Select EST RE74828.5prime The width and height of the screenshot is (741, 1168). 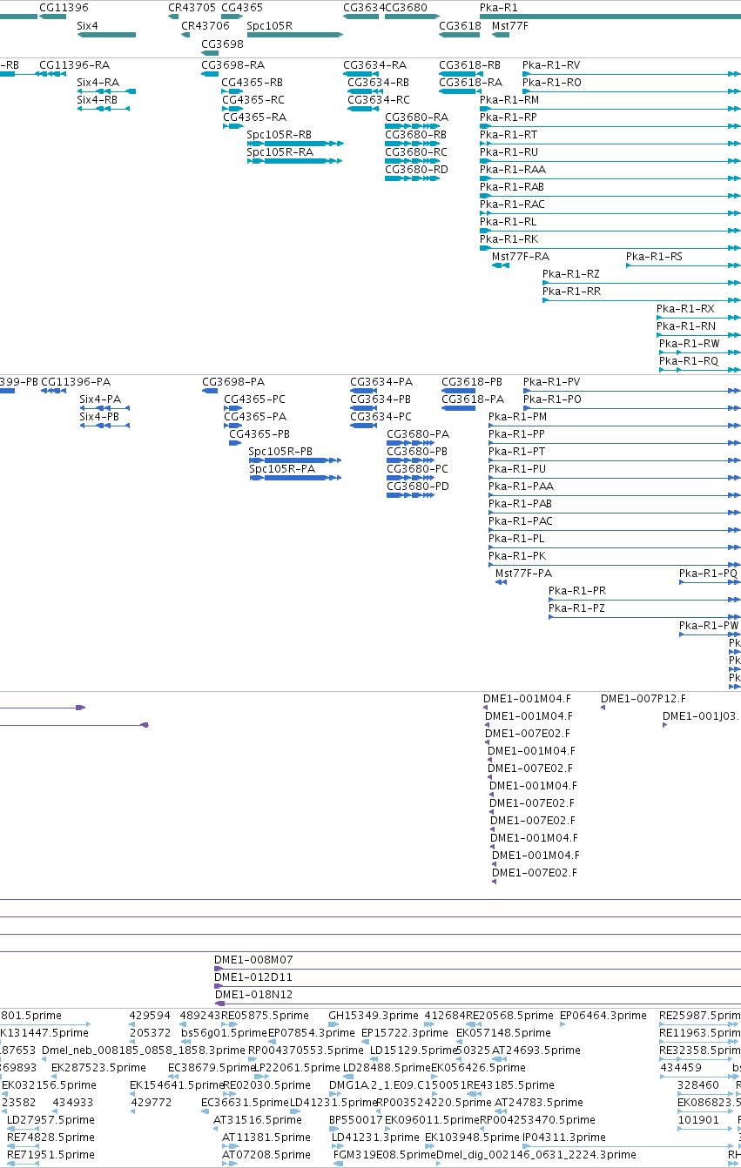click(51, 1138)
